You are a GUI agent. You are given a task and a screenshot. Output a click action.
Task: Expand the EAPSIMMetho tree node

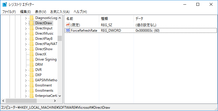[x=26, y=80]
